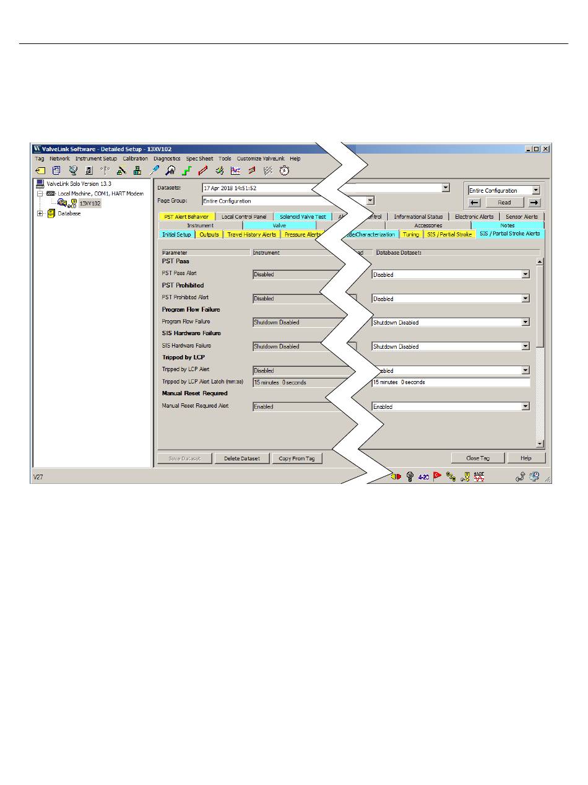This screenshot has width=588, height=785.
Task: Click the Read button
Action: 504,203
